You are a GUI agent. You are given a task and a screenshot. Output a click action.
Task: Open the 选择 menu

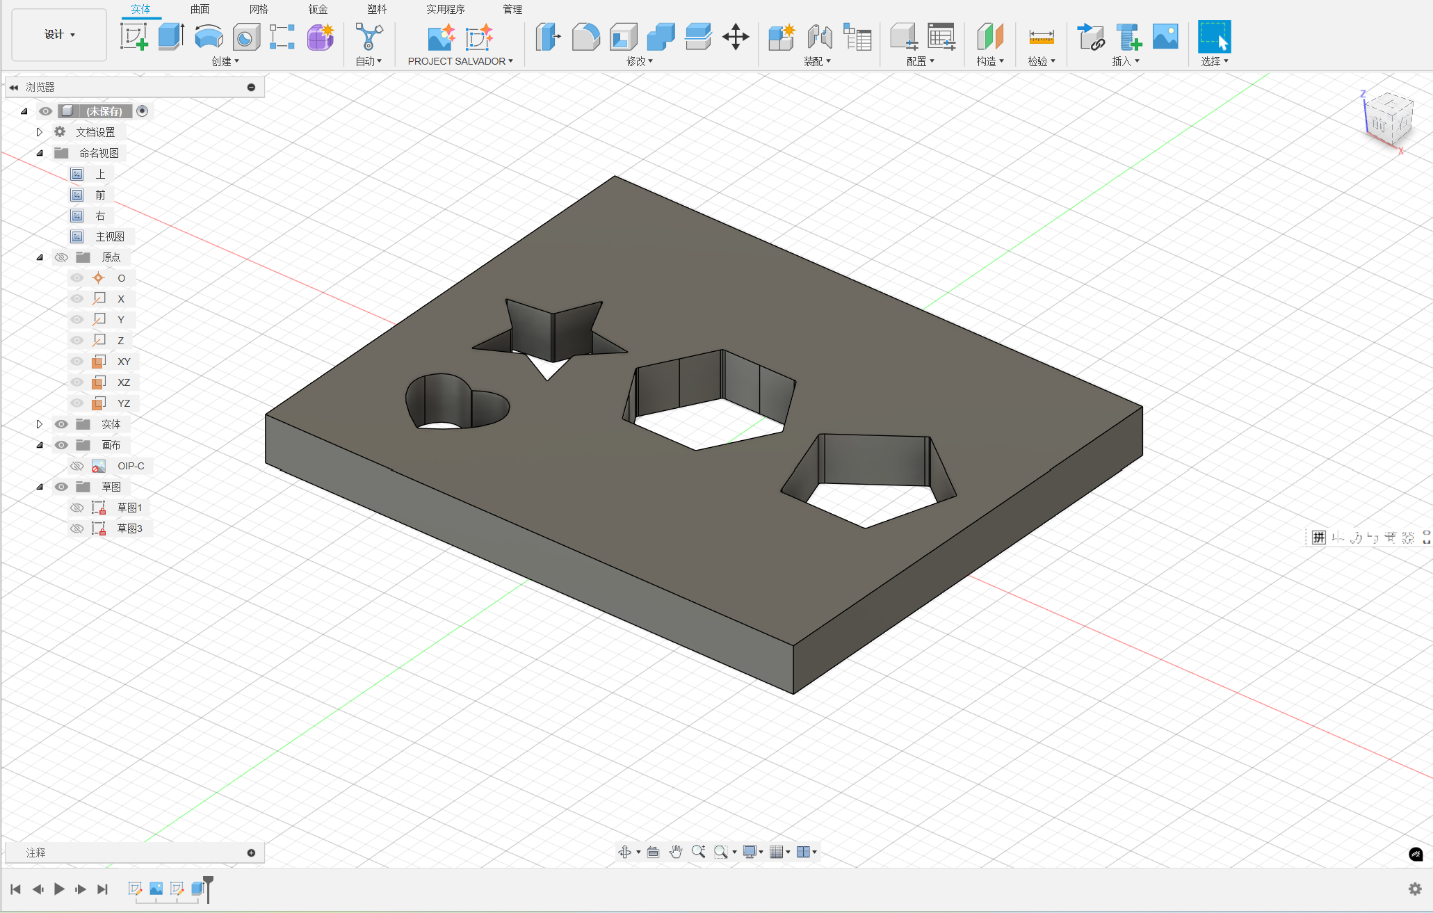(1214, 61)
